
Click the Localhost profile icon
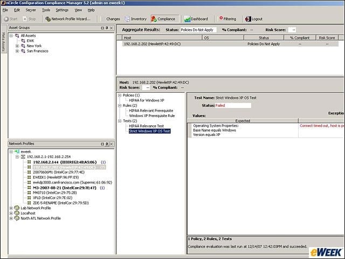coord(17,213)
